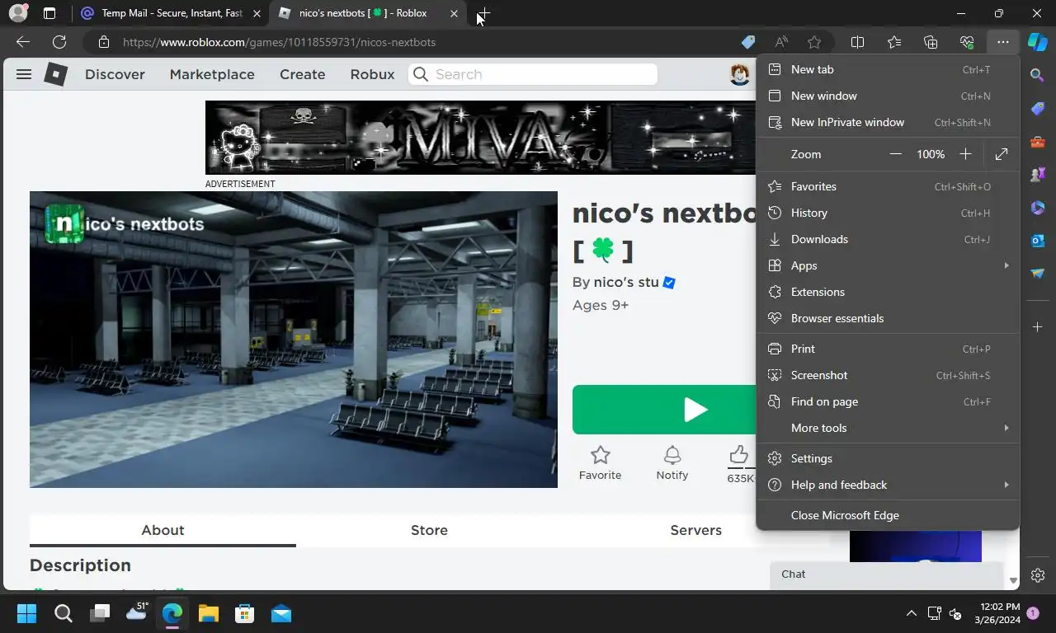Image resolution: width=1056 pixels, height=633 pixels.
Task: Open File Explorer from taskbar
Action: [x=208, y=613]
